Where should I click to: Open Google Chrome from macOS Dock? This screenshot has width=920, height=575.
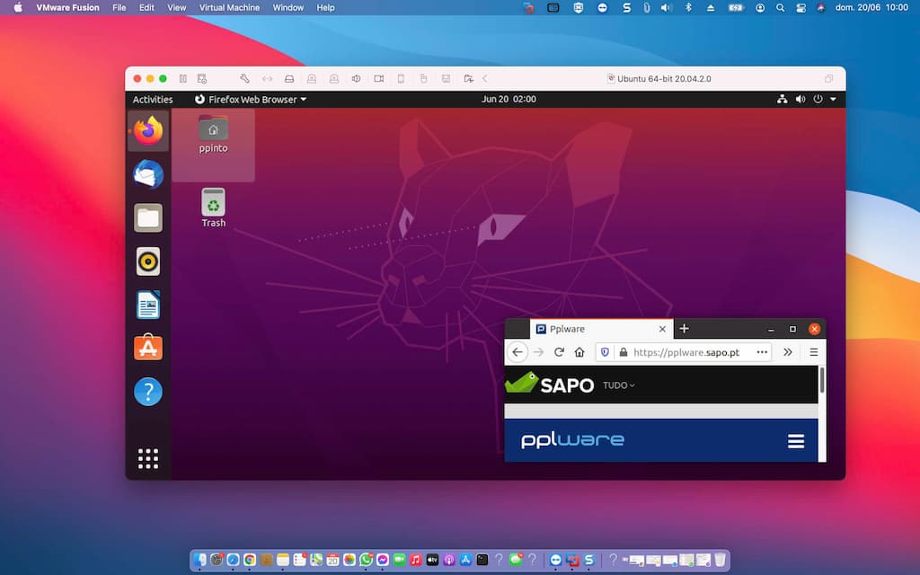point(250,560)
